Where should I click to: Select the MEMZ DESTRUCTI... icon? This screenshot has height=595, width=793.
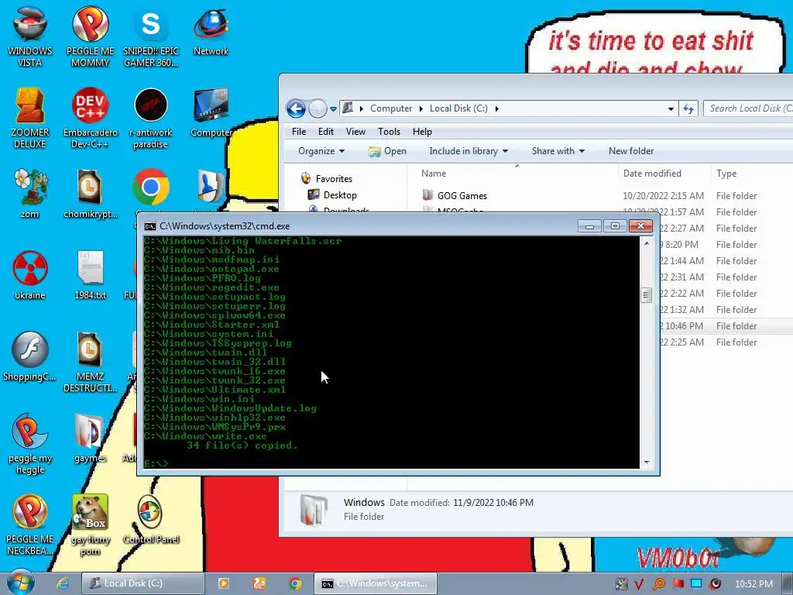click(x=90, y=362)
